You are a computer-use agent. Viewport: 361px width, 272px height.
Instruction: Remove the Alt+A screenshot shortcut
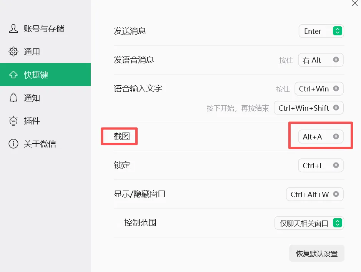336,137
